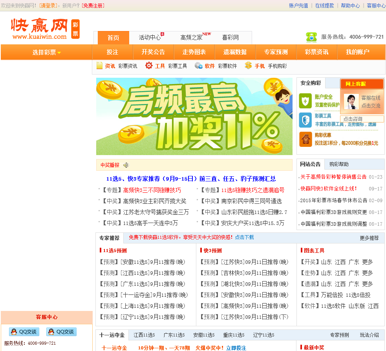Switch to 江西11选5 tab
This screenshot has width=386, height=351.
pyautogui.click(x=144, y=335)
